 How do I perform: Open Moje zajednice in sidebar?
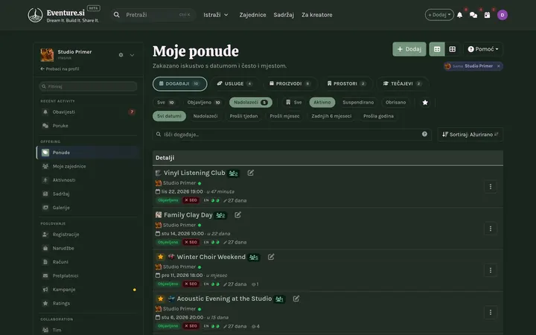pyautogui.click(x=88, y=167)
